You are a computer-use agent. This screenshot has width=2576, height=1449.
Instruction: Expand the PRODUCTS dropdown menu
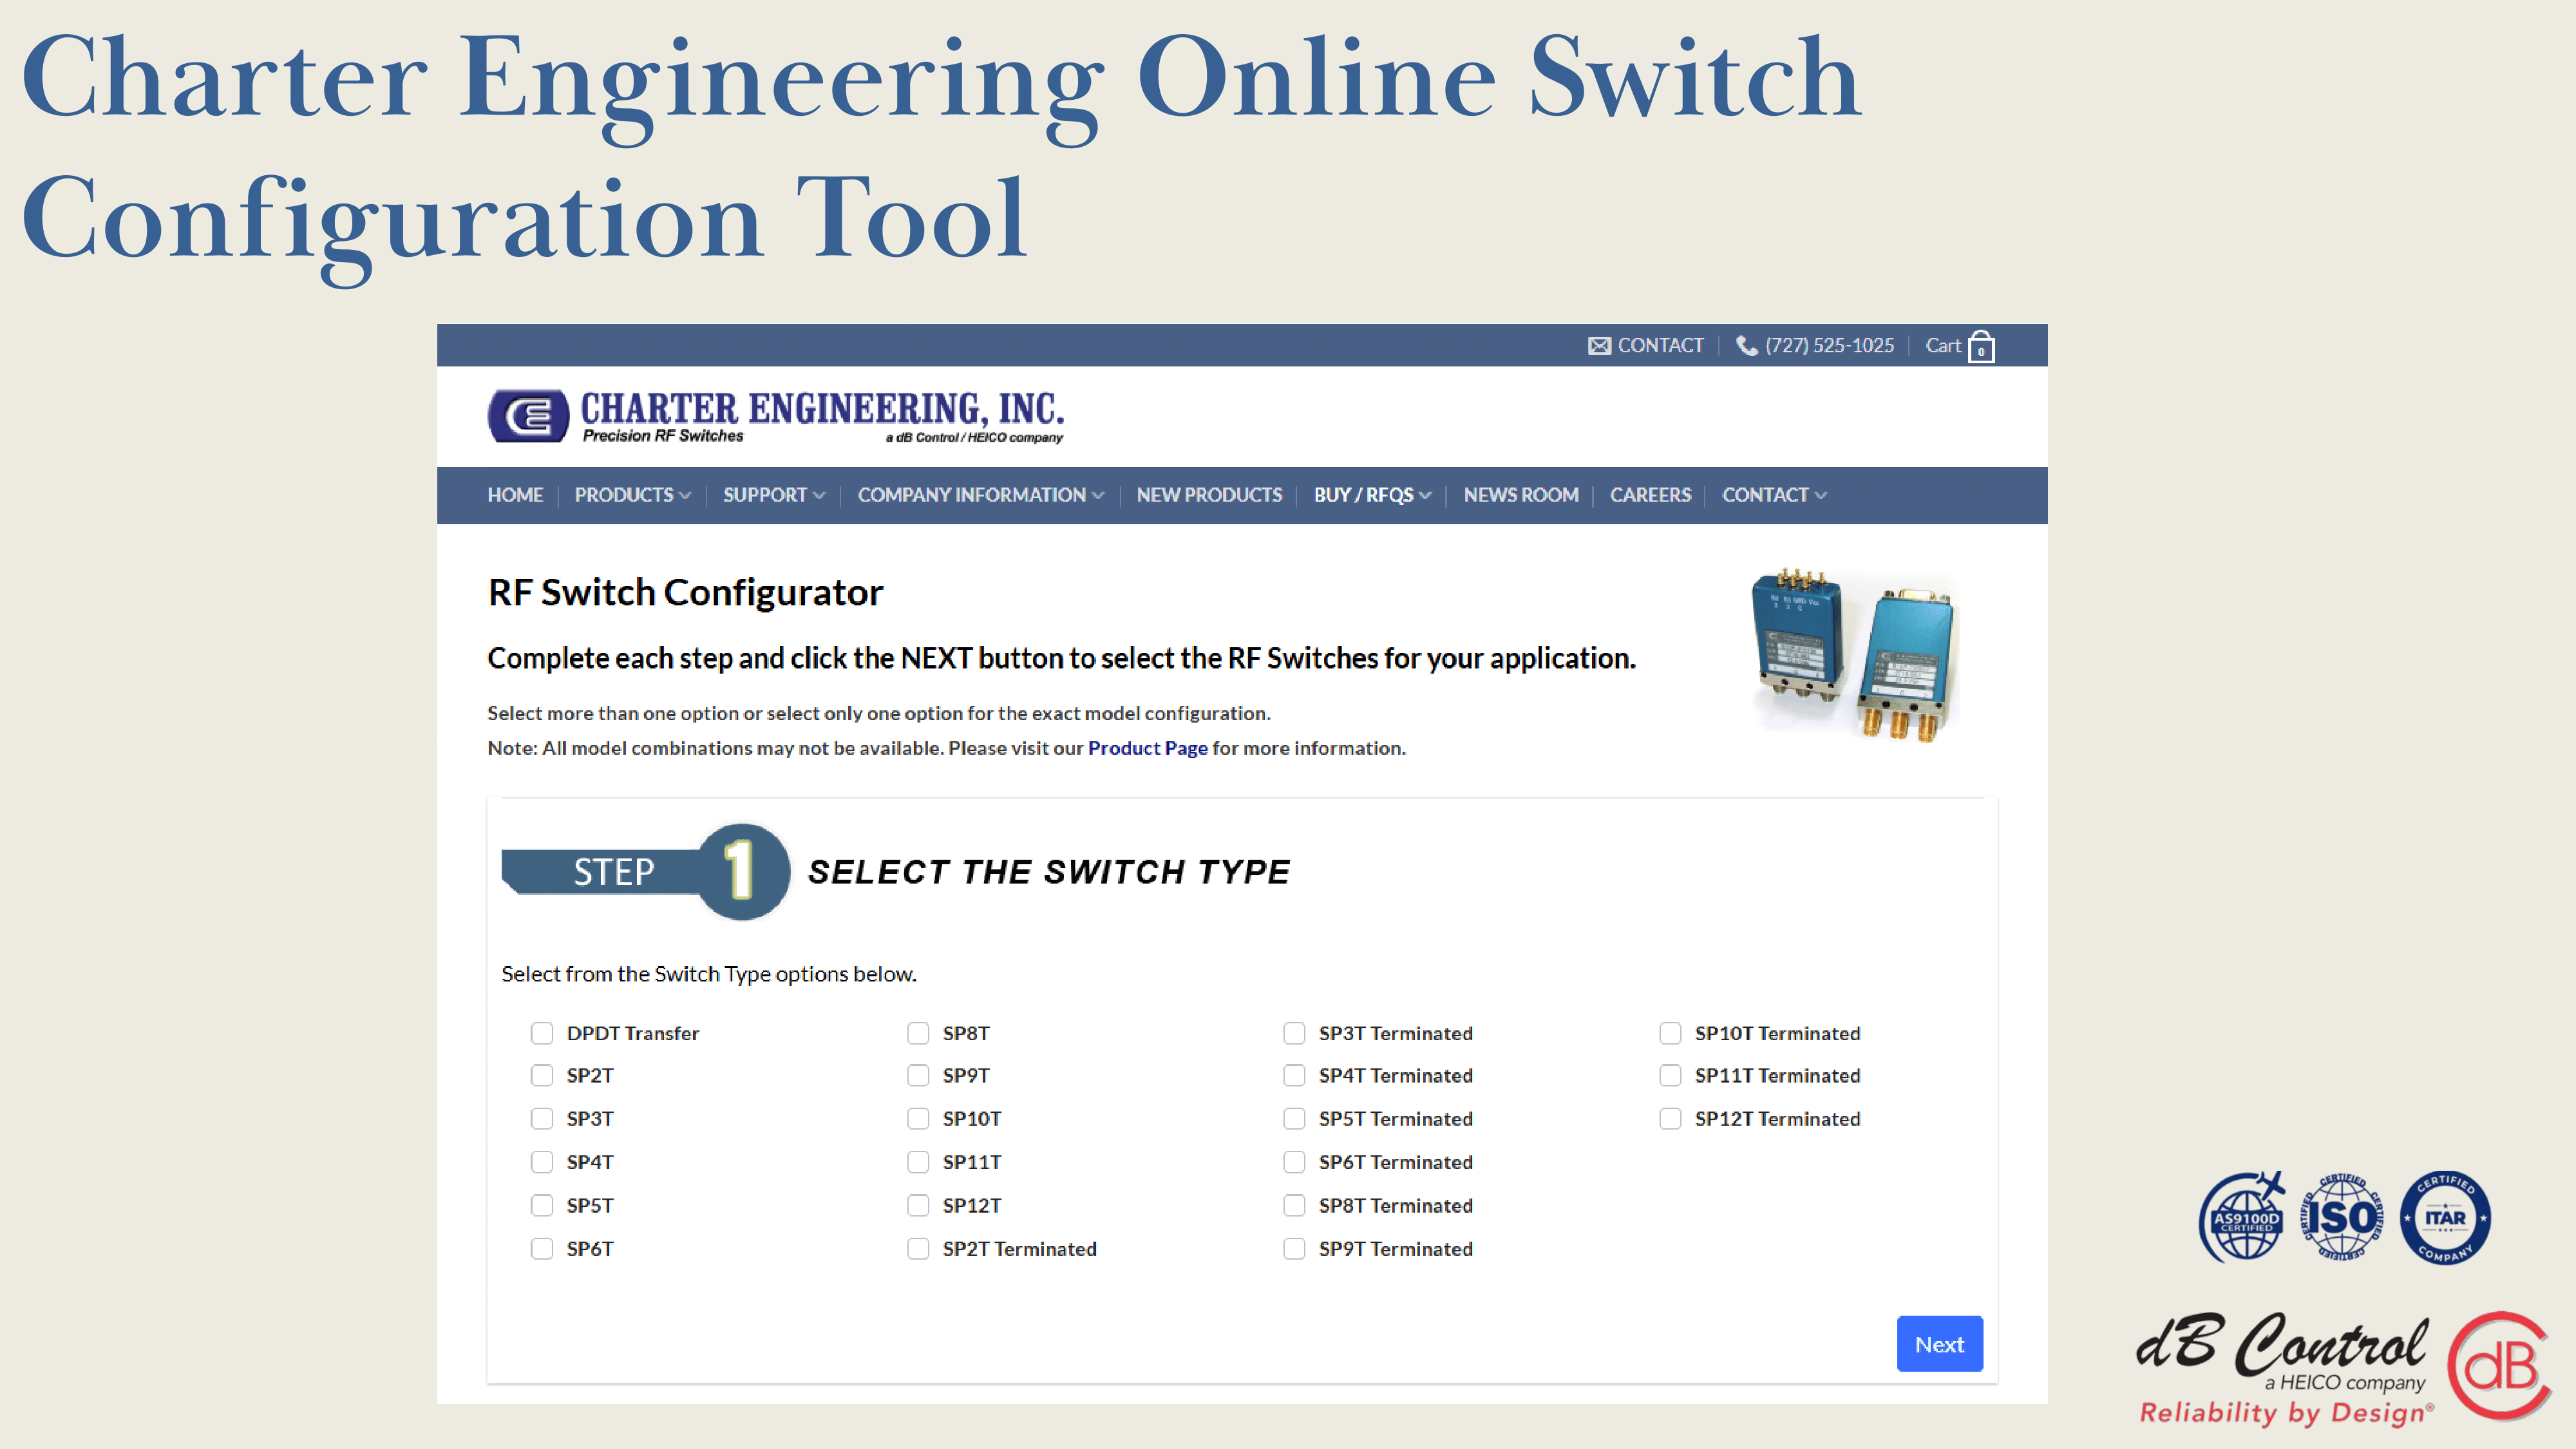(x=632, y=495)
